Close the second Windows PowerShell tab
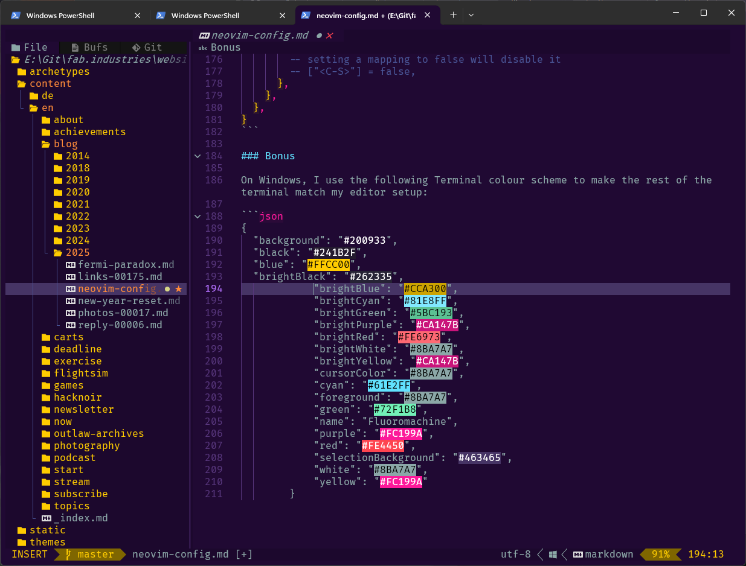The image size is (746, 566). [282, 16]
